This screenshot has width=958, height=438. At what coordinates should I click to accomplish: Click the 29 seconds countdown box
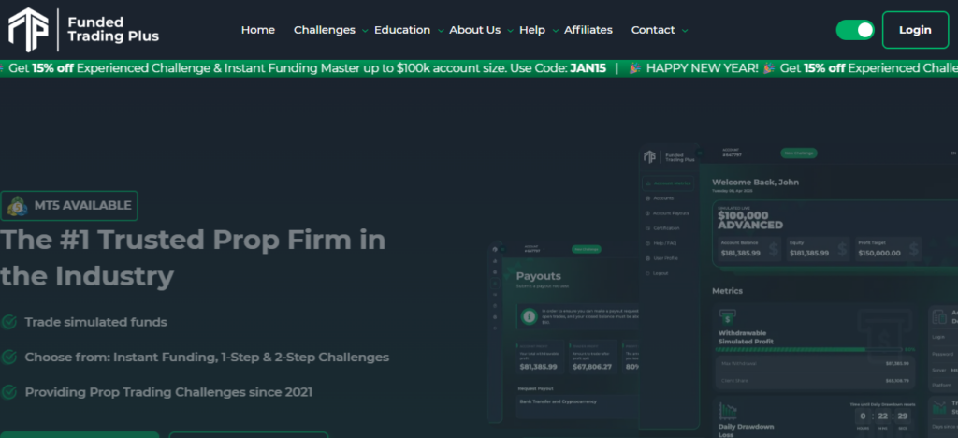click(x=903, y=416)
